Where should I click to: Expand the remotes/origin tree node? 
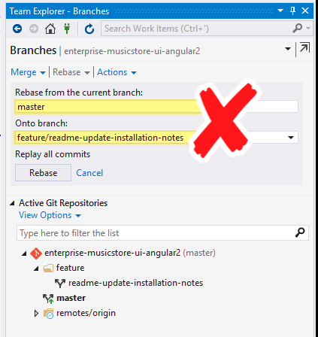coord(36,313)
